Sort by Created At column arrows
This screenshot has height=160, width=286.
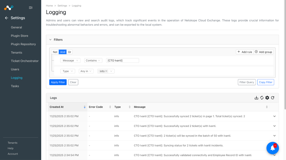pyautogui.click(x=85, y=107)
